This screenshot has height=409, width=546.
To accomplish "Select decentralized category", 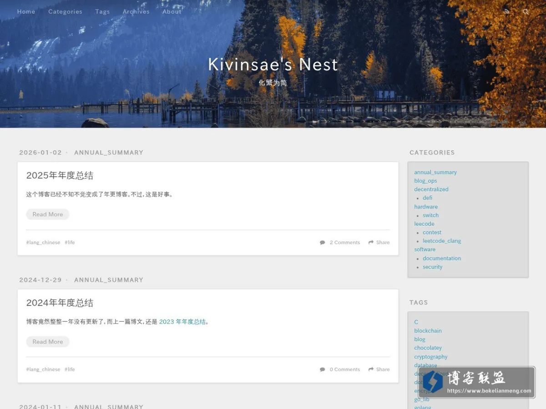I will click(431, 190).
